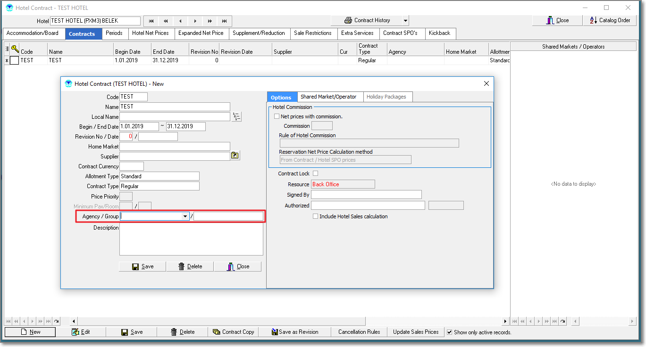Expand Contract History dropdown arrow
Screen dimensions: 646x347
(405, 20)
